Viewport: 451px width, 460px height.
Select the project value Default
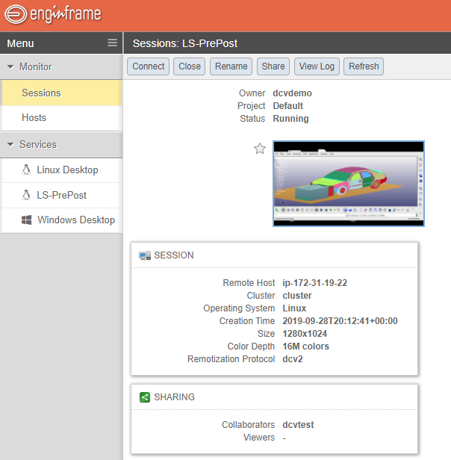[288, 106]
